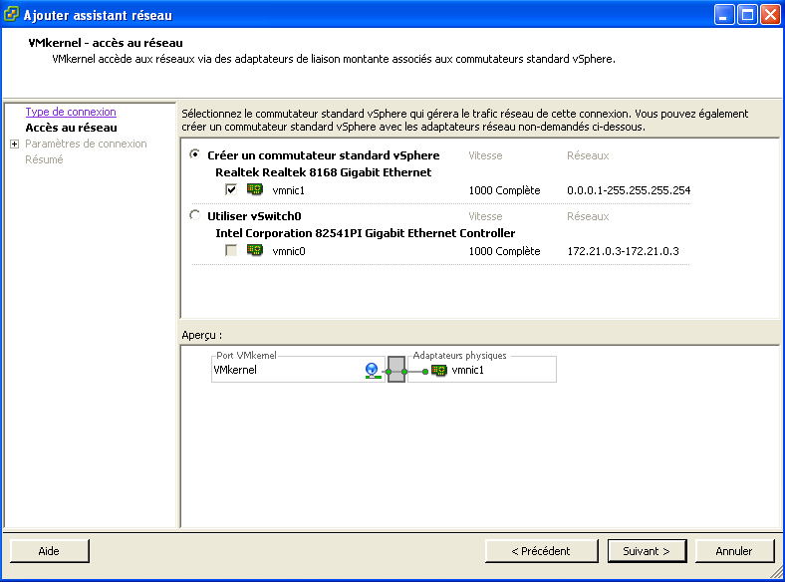Go back with '< Précédent' button
785x582 pixels.
pos(540,551)
